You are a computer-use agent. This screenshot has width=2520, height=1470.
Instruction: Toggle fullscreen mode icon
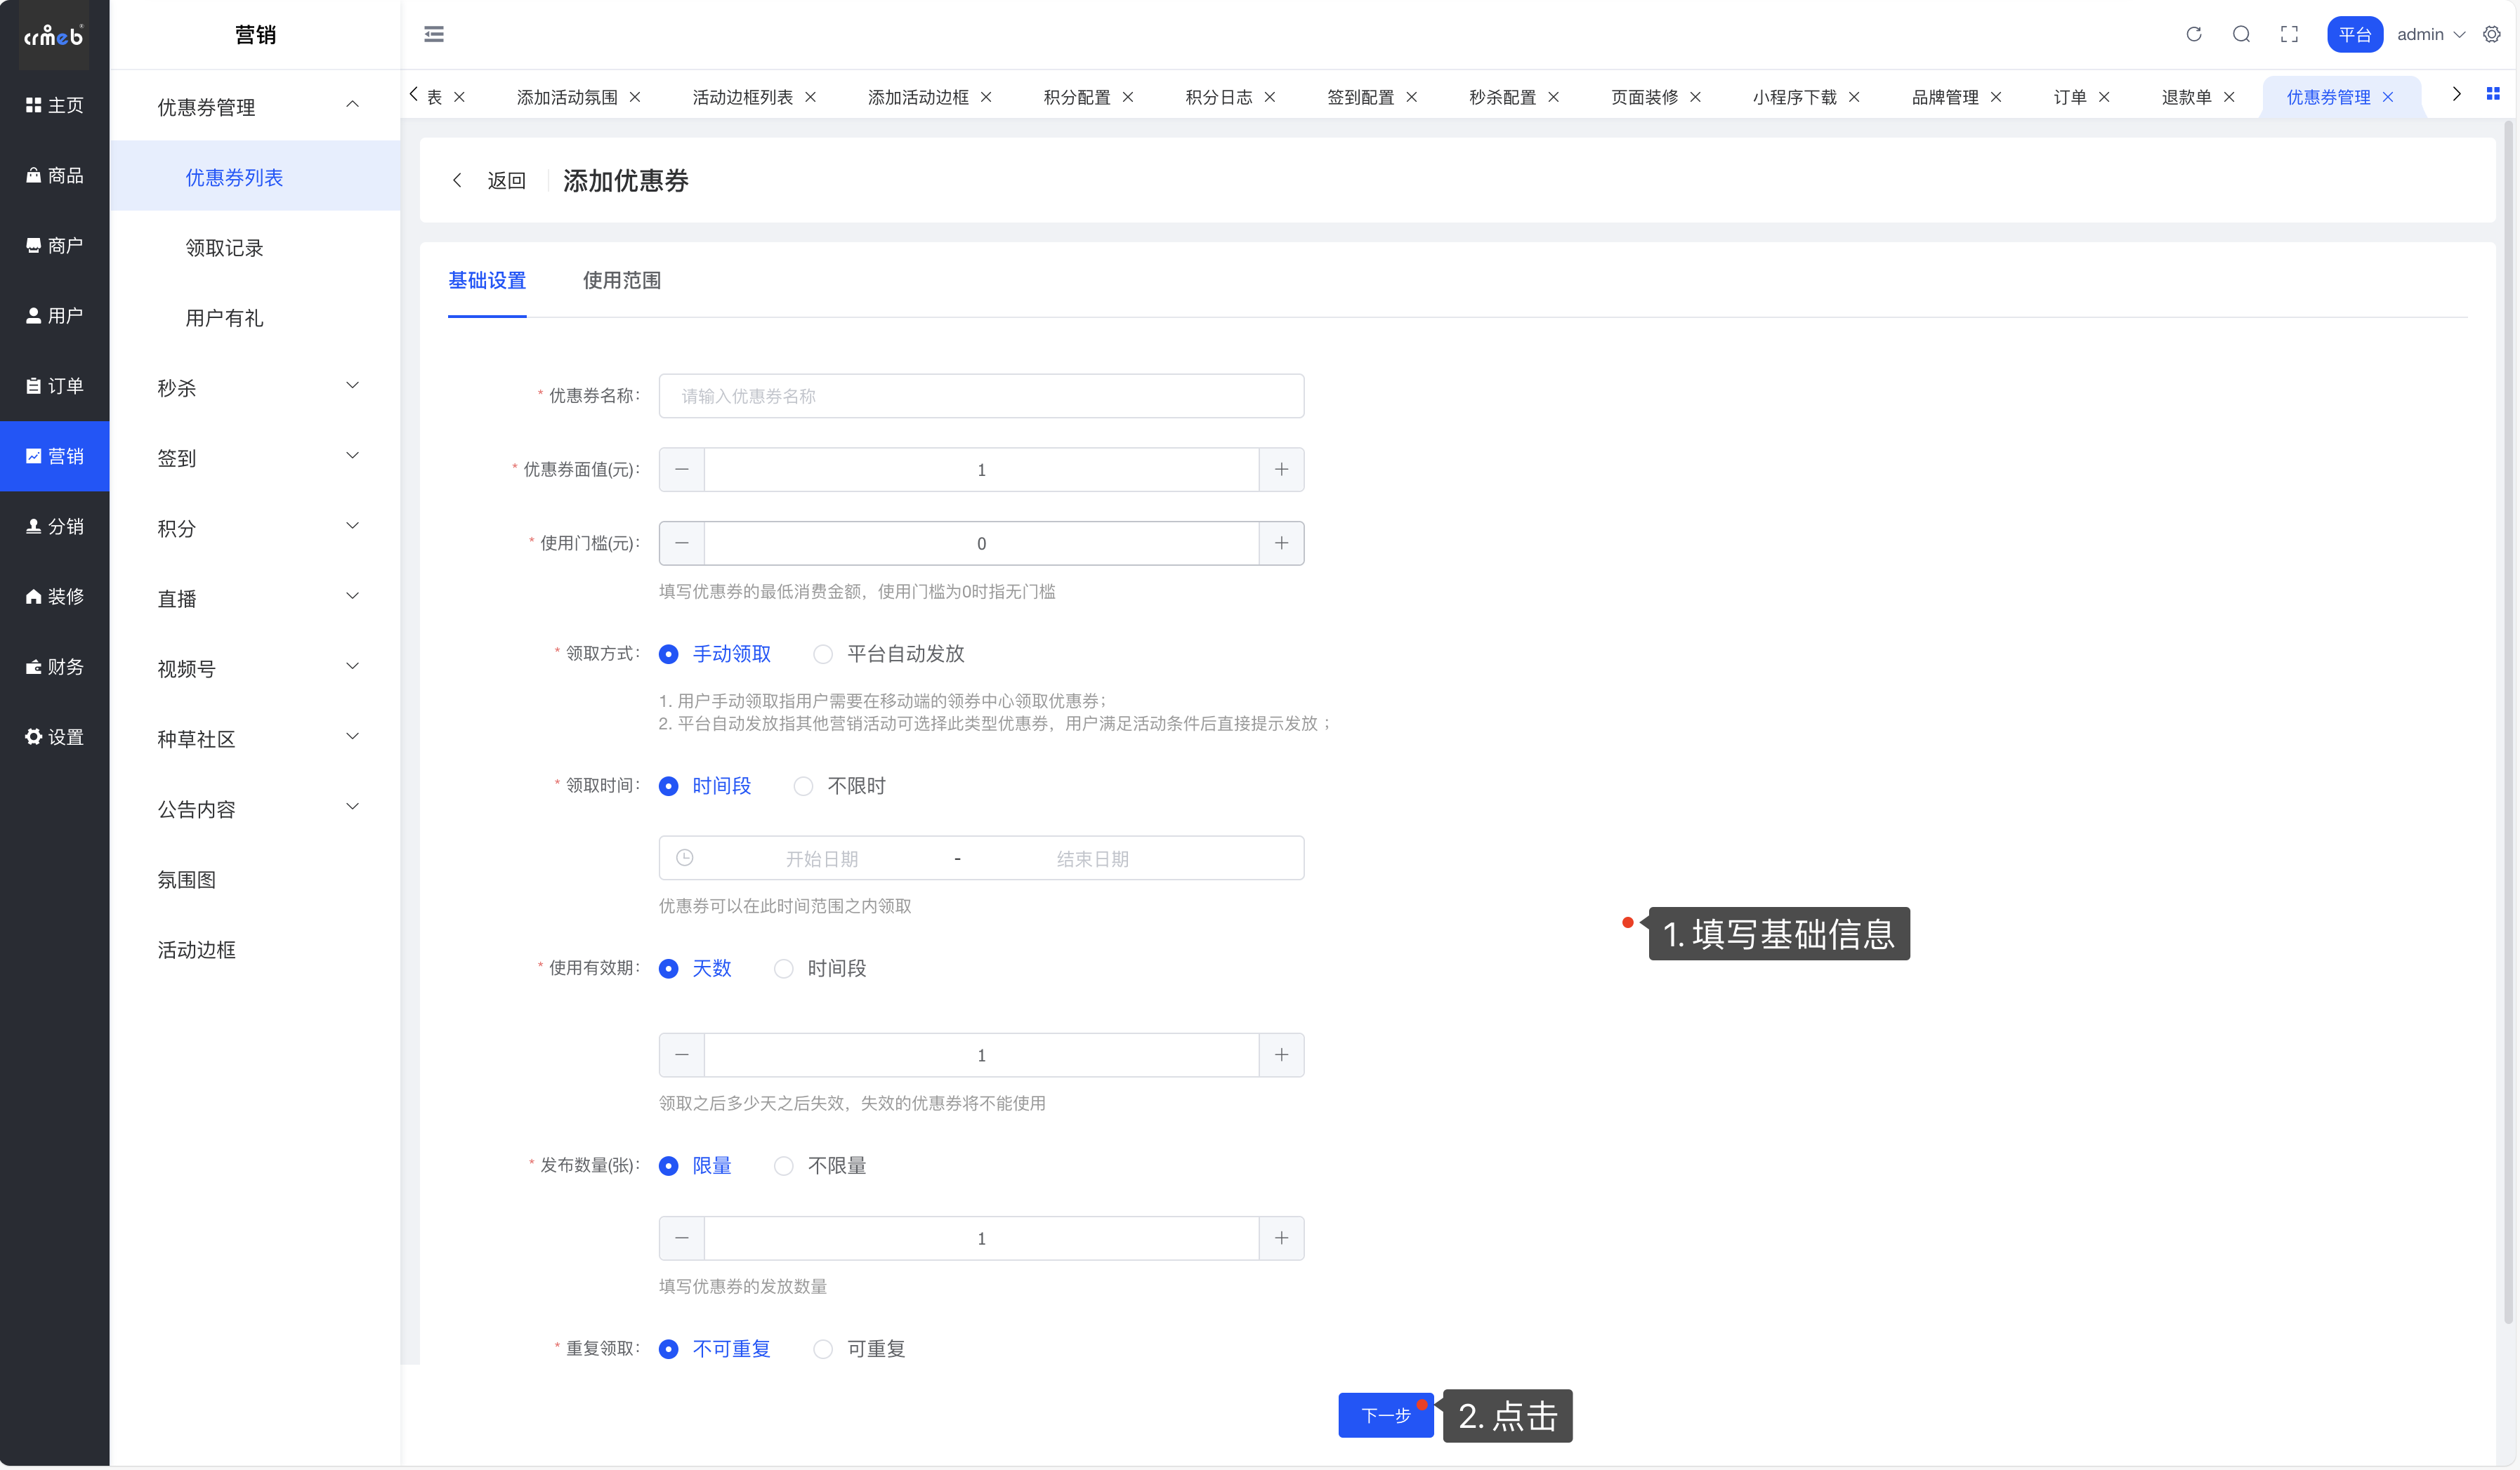(x=2288, y=34)
